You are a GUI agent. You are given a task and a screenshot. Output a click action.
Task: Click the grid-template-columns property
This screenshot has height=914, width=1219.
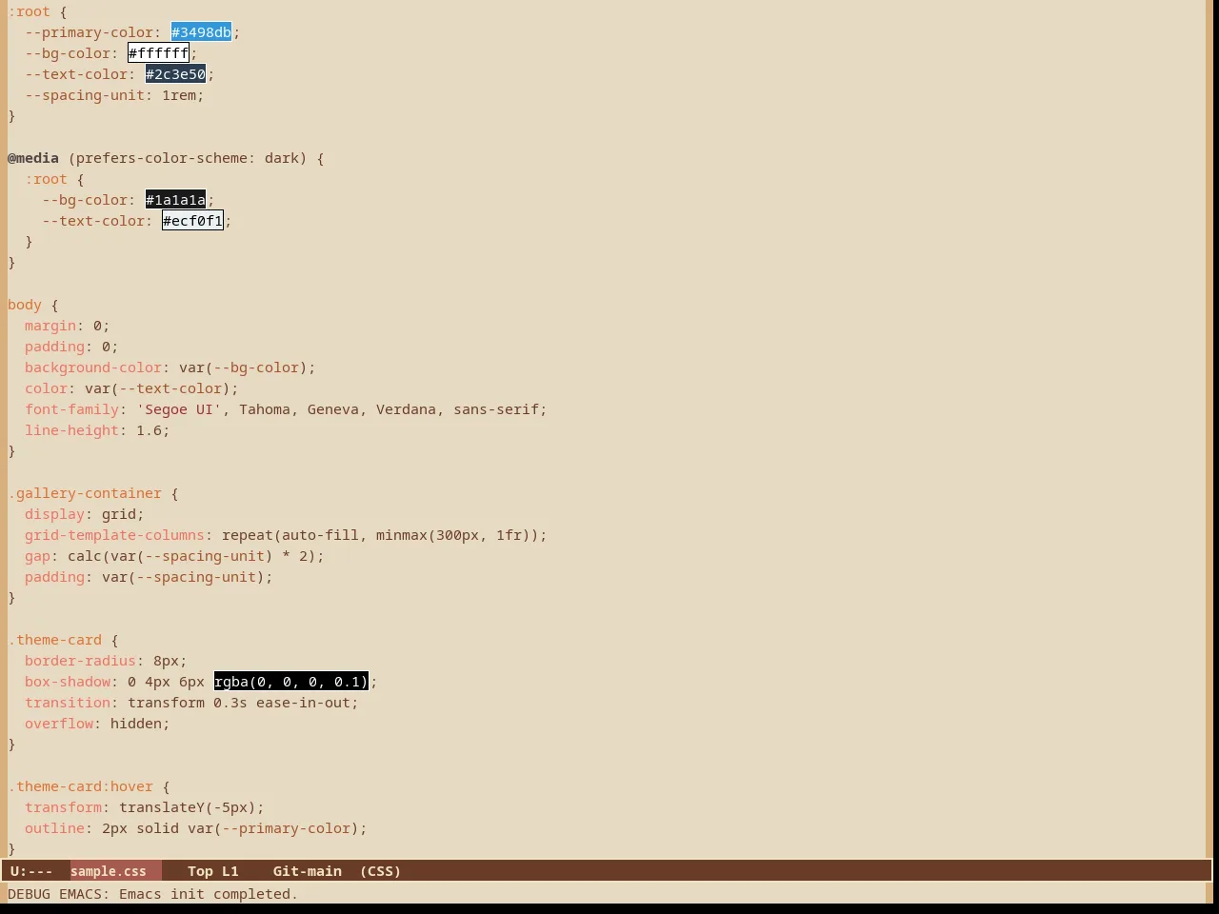tap(114, 535)
